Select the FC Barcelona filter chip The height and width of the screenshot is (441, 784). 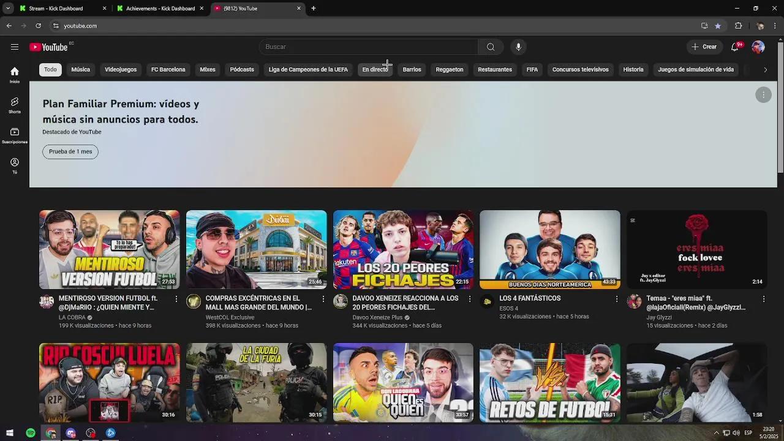(x=168, y=70)
